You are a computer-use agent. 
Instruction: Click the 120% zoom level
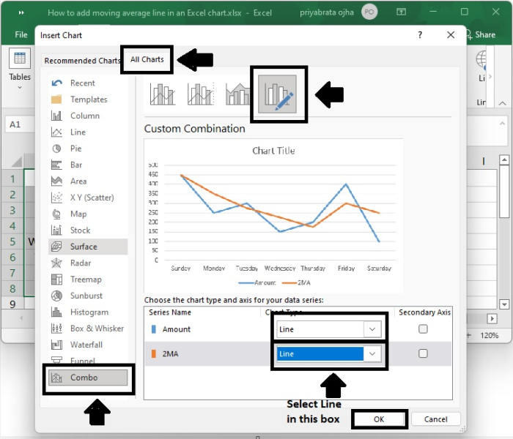point(490,335)
